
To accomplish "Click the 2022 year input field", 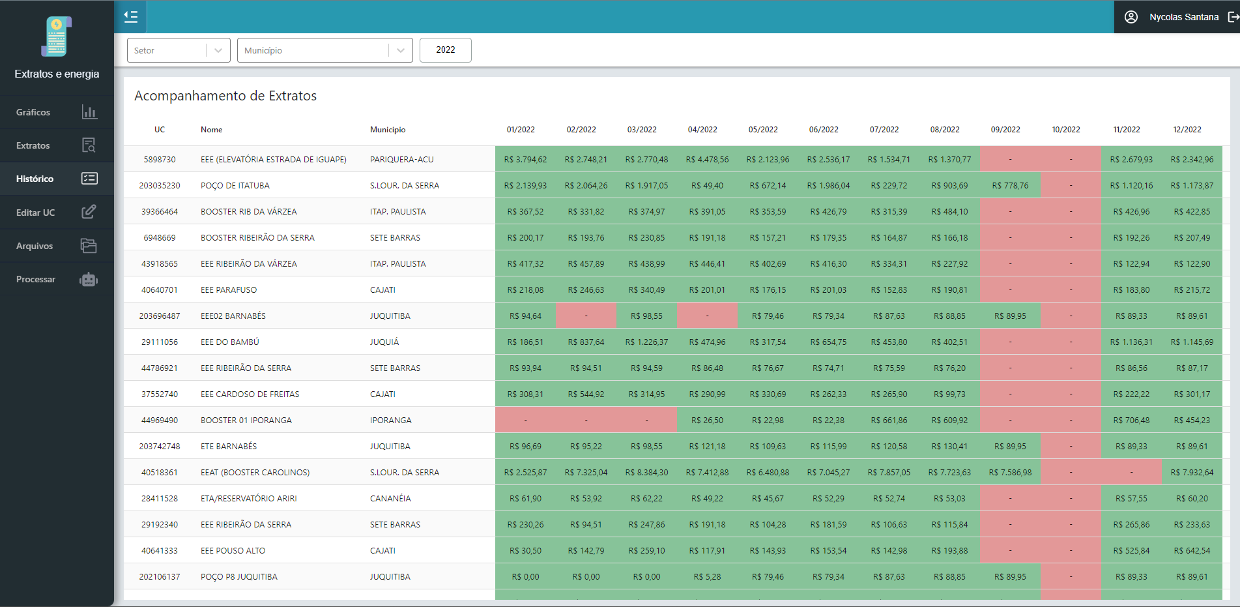I will pos(446,50).
